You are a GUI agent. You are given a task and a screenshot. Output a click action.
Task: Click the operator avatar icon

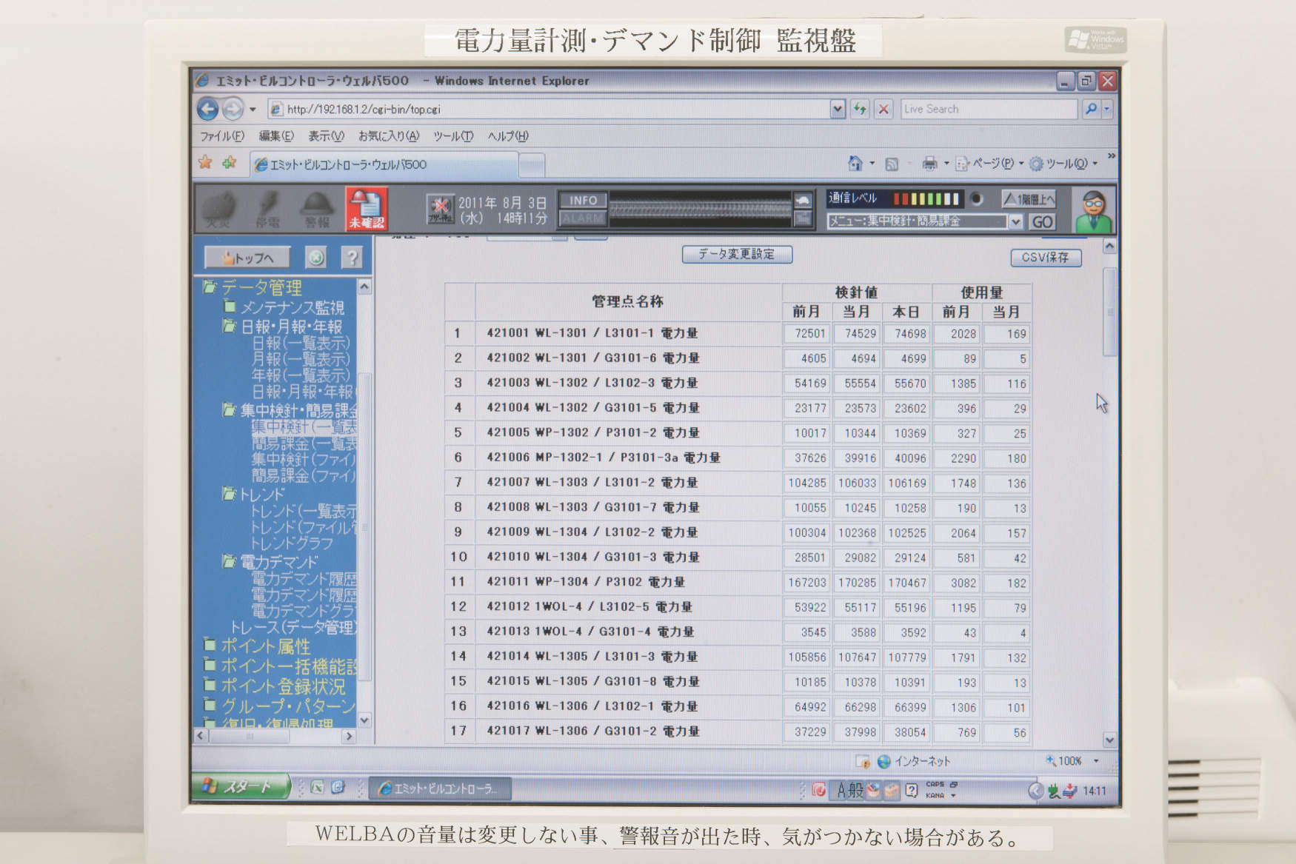coord(1093,210)
